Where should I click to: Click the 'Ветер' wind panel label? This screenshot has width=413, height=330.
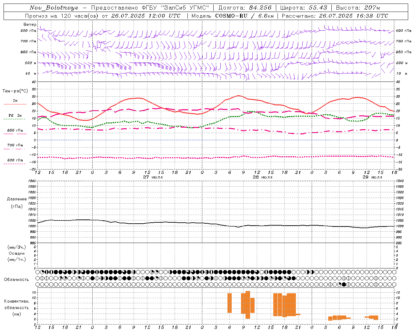pyautogui.click(x=30, y=24)
